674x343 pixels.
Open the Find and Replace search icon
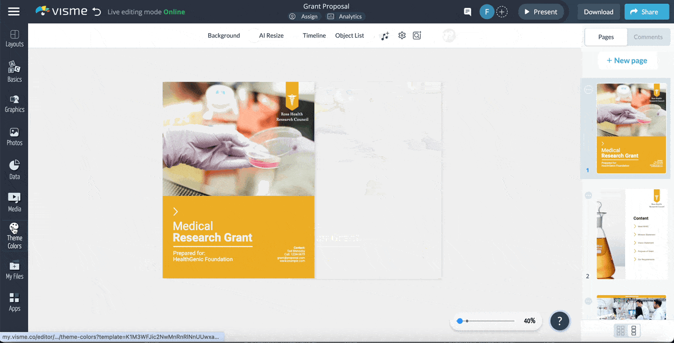pos(417,35)
